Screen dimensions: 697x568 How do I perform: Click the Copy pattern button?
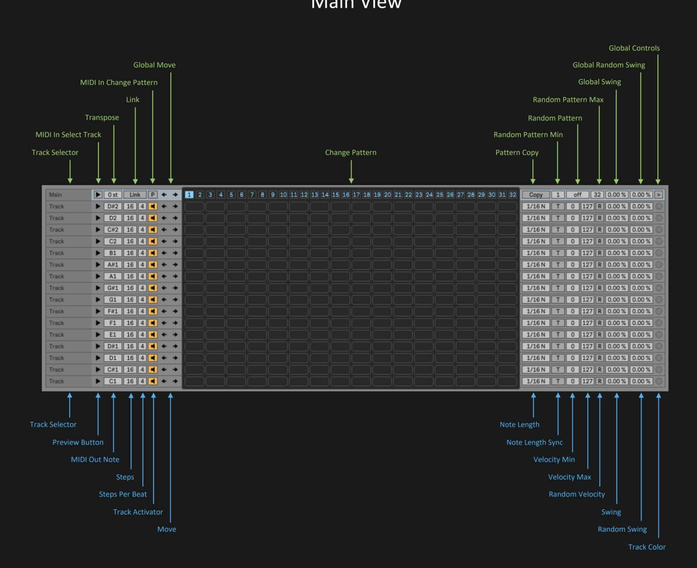(x=535, y=195)
